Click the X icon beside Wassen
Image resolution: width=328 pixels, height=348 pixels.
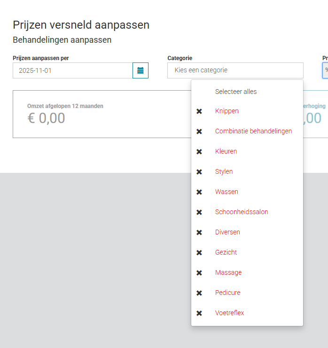pyautogui.click(x=199, y=192)
